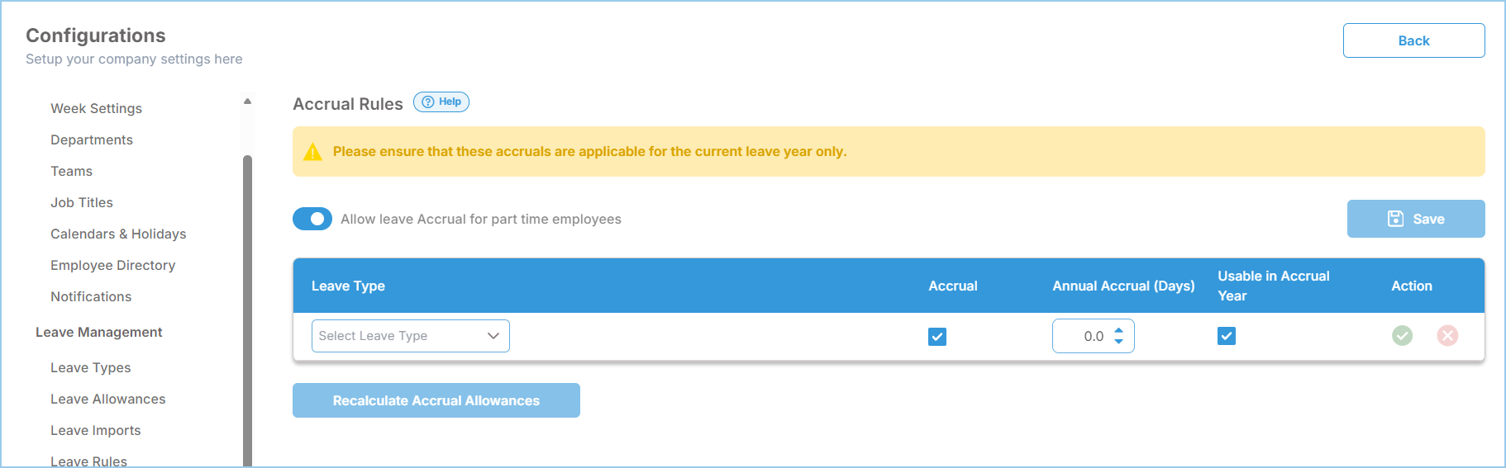Click the sidebar vertical scrollbar thumb
The height and width of the screenshot is (468, 1506).
click(x=247, y=310)
